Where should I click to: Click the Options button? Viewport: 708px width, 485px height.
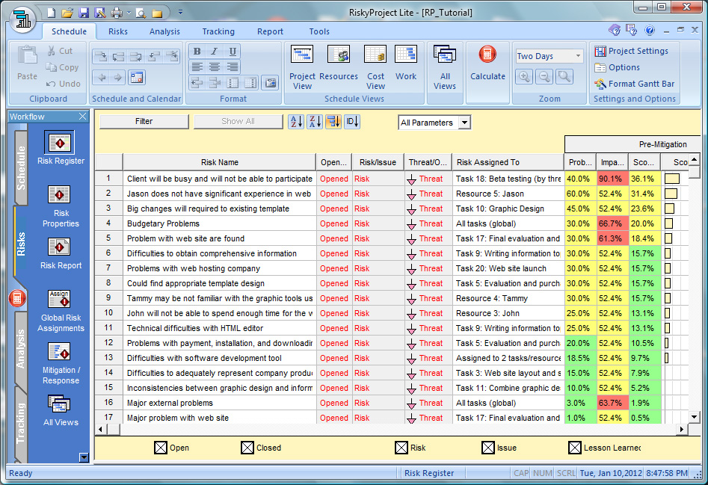[x=618, y=67]
